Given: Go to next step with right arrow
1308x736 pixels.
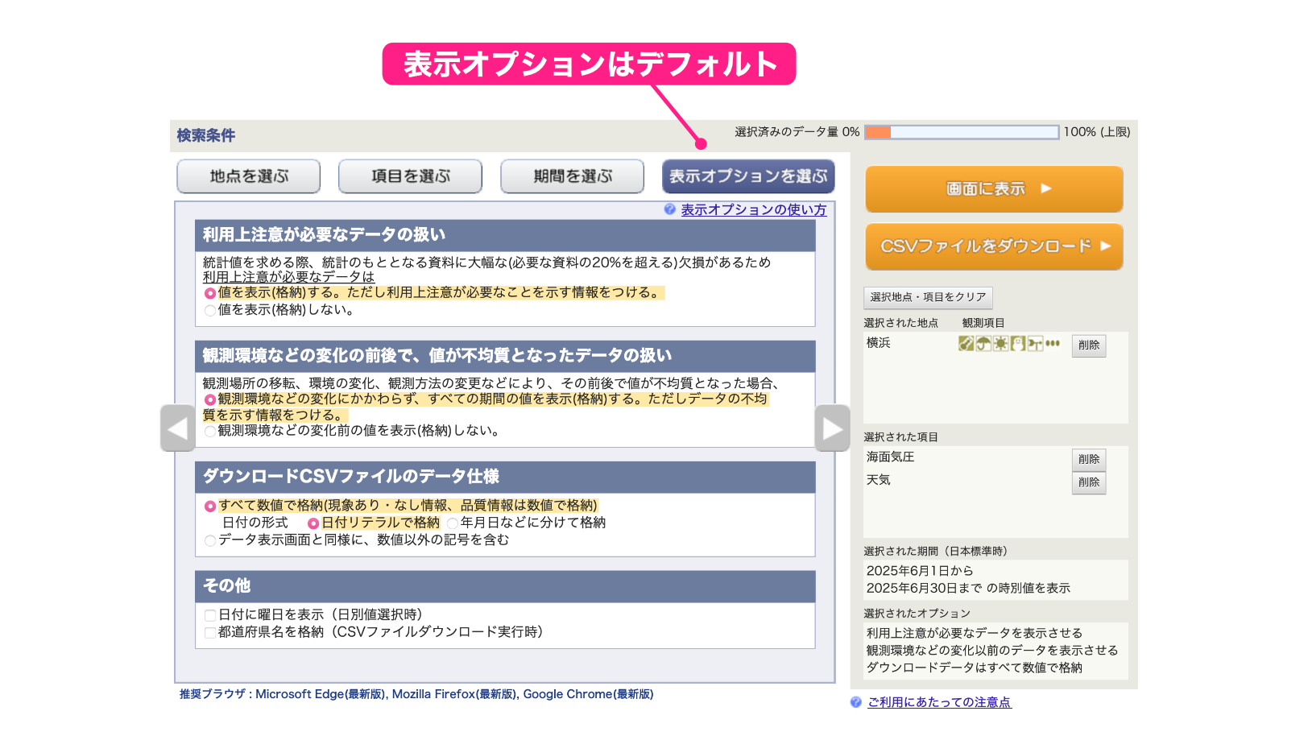Looking at the screenshot, I should click(x=833, y=428).
